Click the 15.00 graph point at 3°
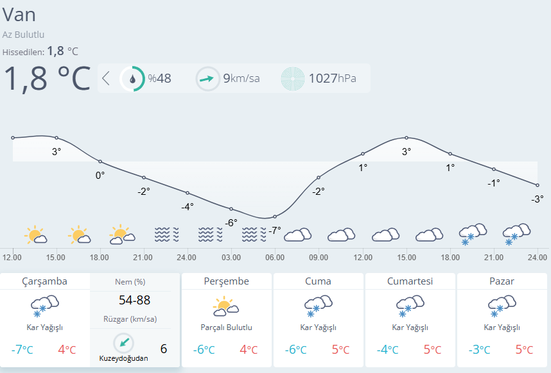Image resolution: width=551 pixels, height=373 pixels. click(57, 138)
